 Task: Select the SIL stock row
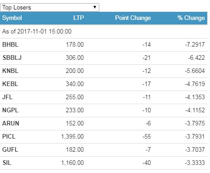(x=103, y=163)
